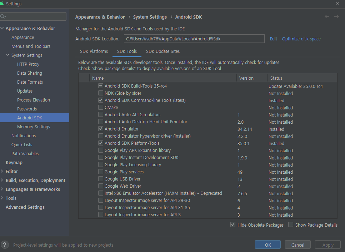Check the Google Play services checkbox
345x252 pixels.
click(101, 172)
